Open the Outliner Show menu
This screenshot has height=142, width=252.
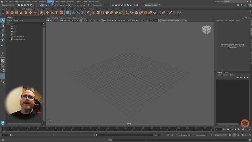pos(16,20)
